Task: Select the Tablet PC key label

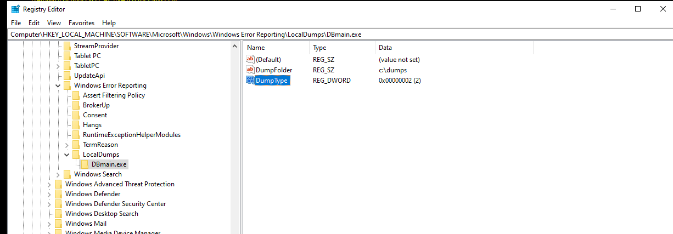Action: pos(87,56)
